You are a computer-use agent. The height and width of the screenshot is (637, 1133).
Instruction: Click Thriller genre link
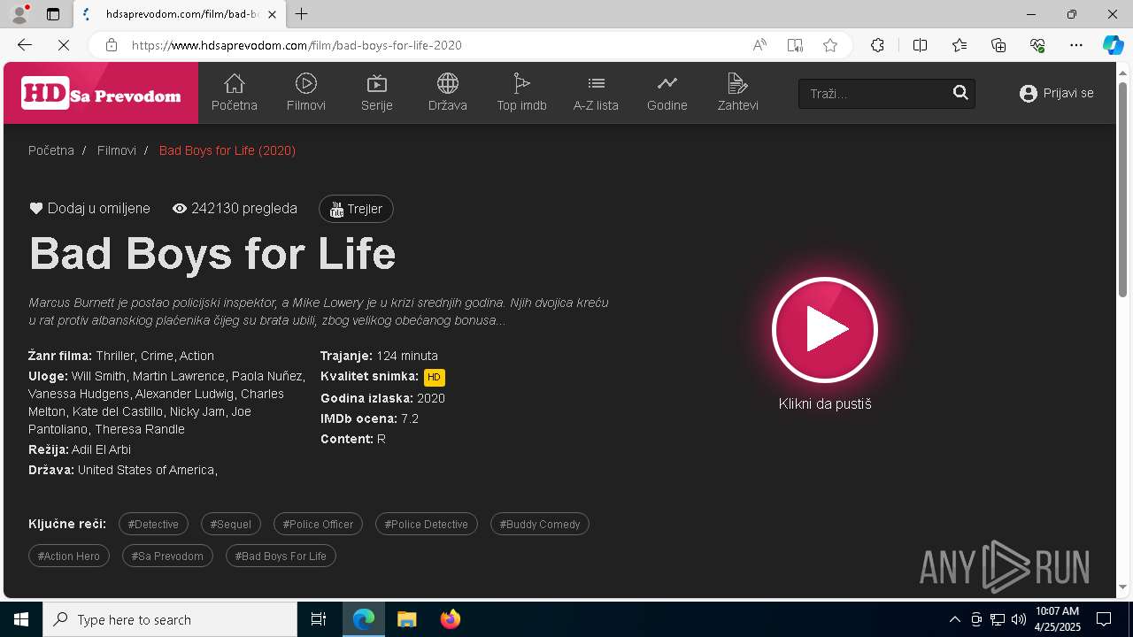pyautogui.click(x=115, y=356)
